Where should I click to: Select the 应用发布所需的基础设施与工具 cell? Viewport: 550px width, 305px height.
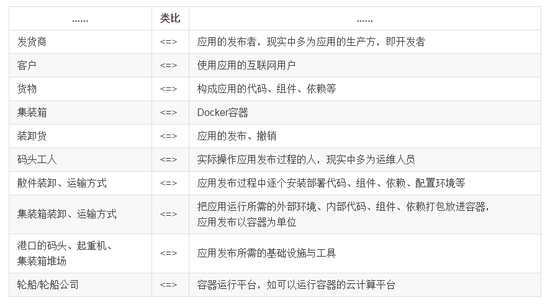pos(266,254)
